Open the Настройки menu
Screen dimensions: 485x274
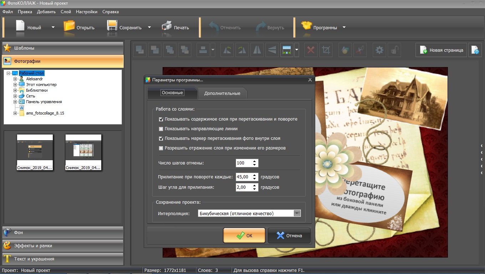coord(86,12)
